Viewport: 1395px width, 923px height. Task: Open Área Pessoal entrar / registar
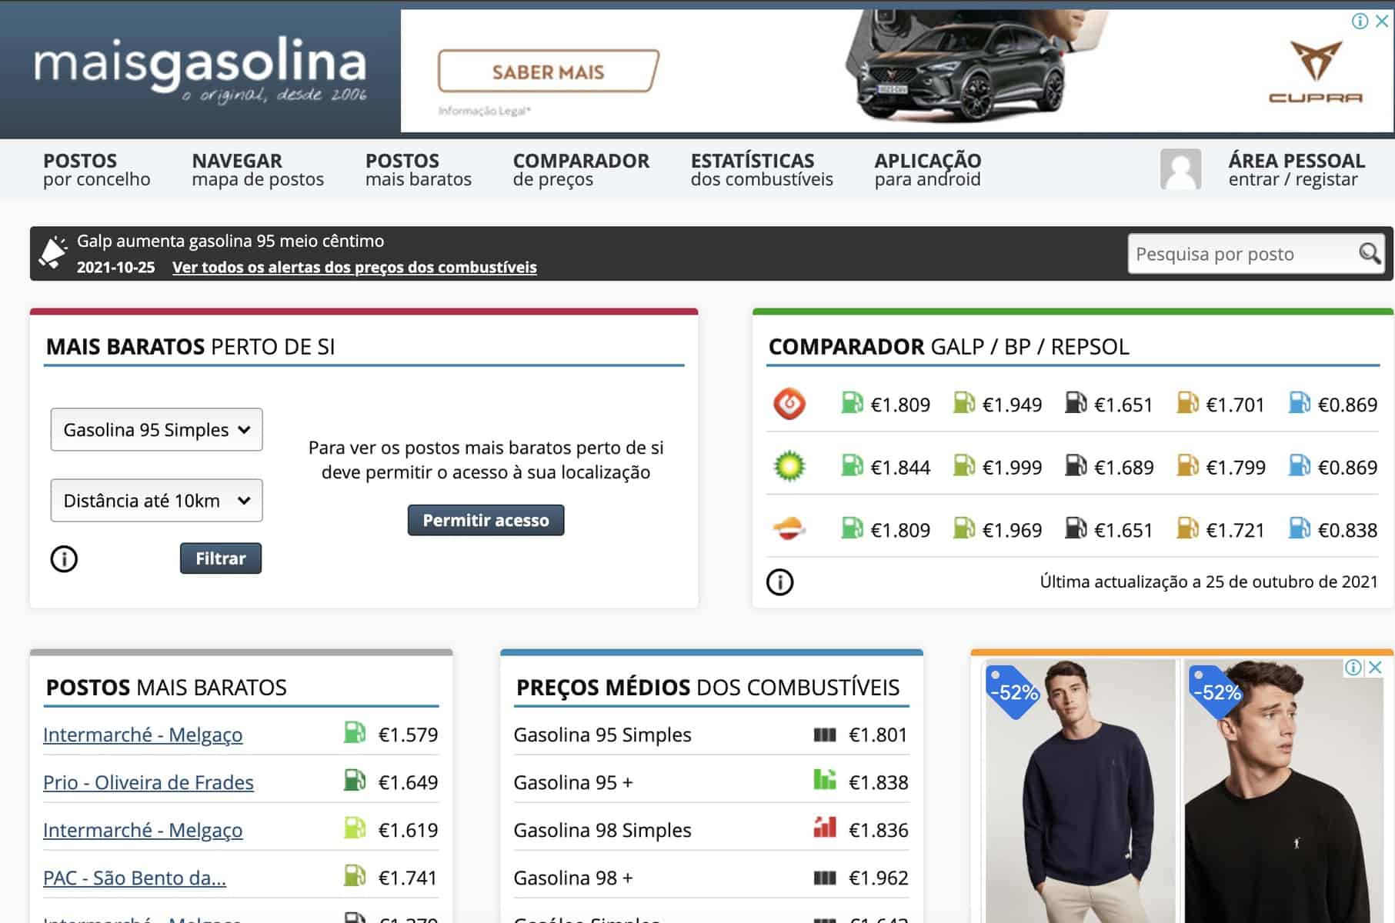(x=1297, y=169)
